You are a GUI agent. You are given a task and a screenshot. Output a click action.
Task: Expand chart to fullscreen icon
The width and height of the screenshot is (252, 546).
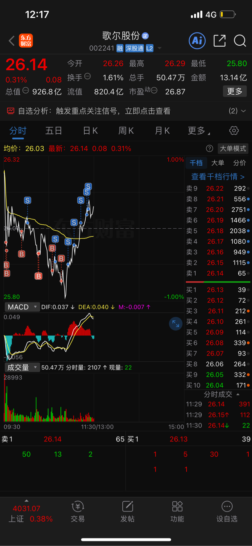coord(176,324)
